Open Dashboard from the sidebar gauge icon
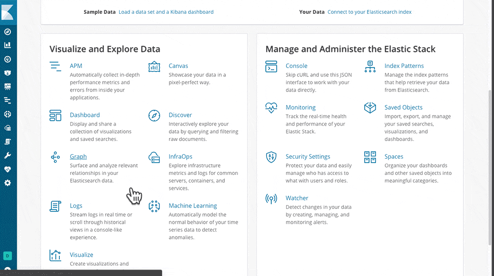The width and height of the screenshot is (494, 276). coord(7,59)
